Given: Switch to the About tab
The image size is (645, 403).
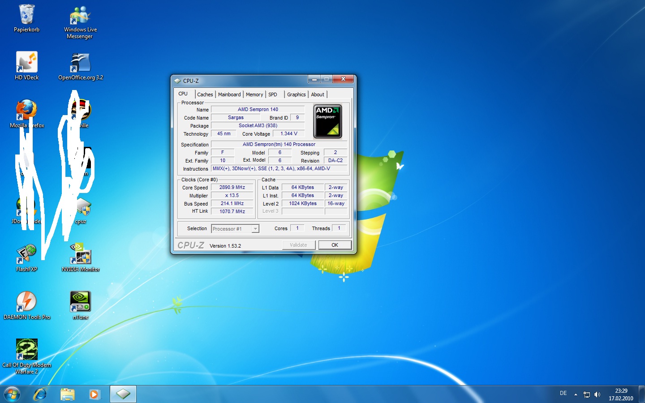Looking at the screenshot, I should [x=318, y=94].
